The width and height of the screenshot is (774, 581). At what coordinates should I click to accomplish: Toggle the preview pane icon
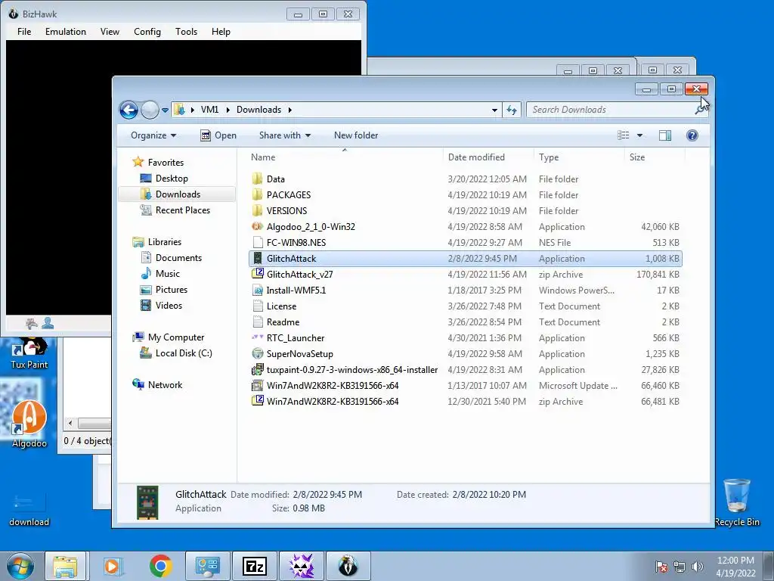pos(665,135)
